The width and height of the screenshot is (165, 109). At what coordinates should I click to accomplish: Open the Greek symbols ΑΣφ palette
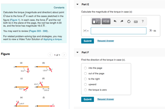[x=106, y=21]
